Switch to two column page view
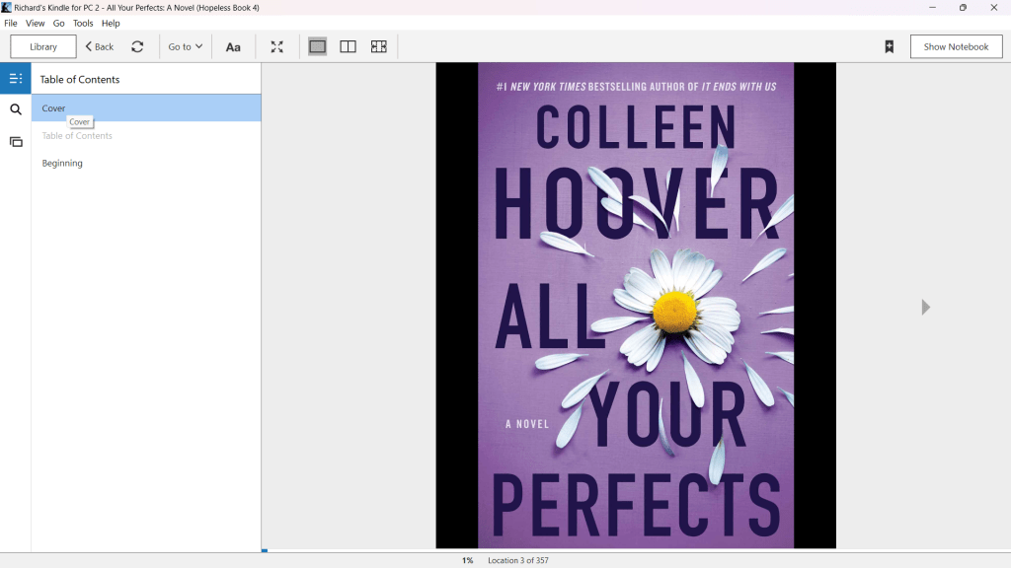 pyautogui.click(x=348, y=46)
